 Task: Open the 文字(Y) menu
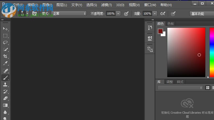point(77,5)
